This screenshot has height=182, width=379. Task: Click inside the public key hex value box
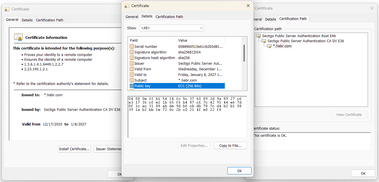(x=187, y=117)
